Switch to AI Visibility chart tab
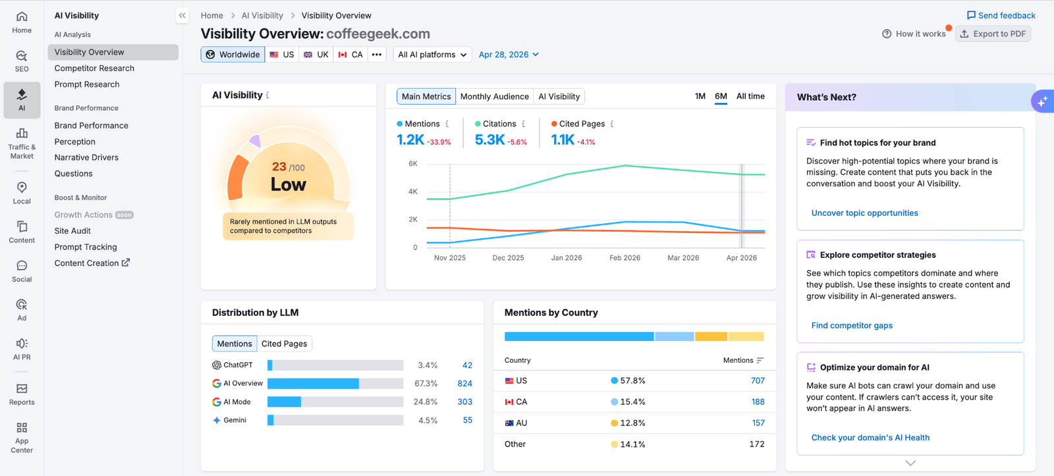The width and height of the screenshot is (1054, 476). [559, 96]
